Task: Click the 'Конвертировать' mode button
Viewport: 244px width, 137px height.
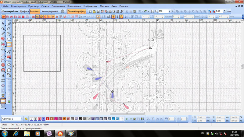Action: tap(50, 11)
